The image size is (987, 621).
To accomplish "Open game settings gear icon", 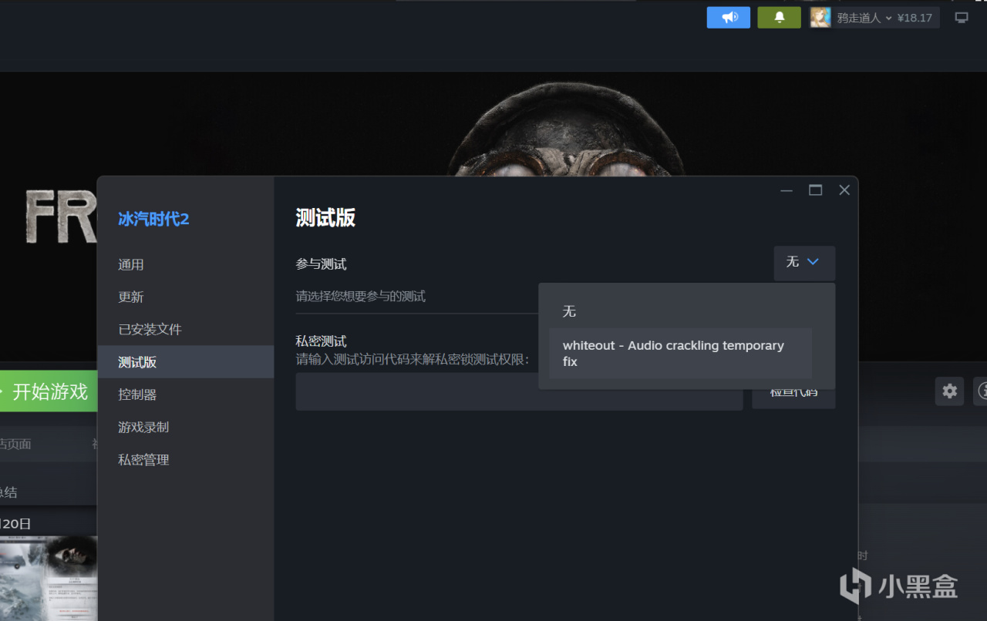I will click(x=949, y=391).
